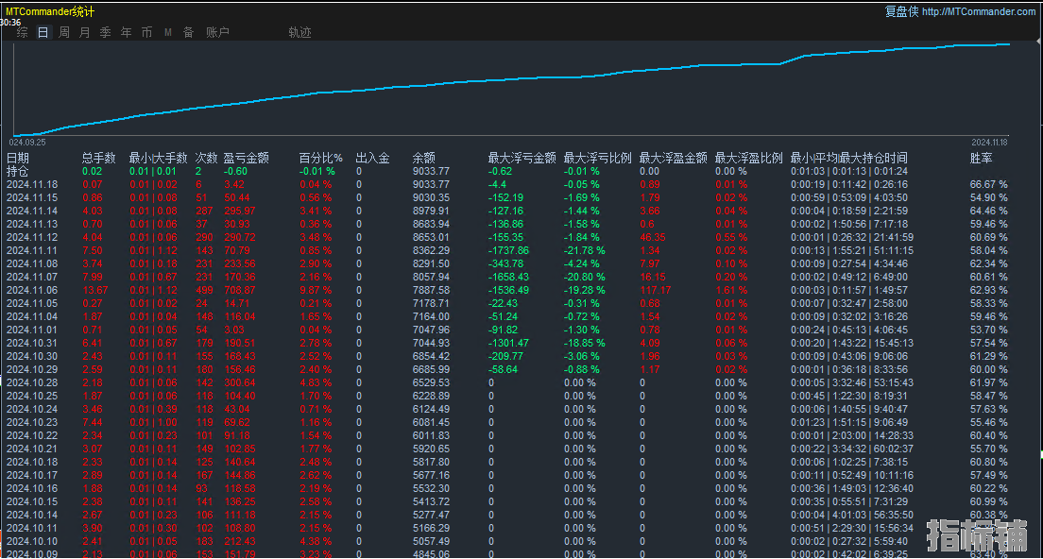The height and width of the screenshot is (559, 1043).
Task: Click win rate 64.46 %
Action: (988, 212)
